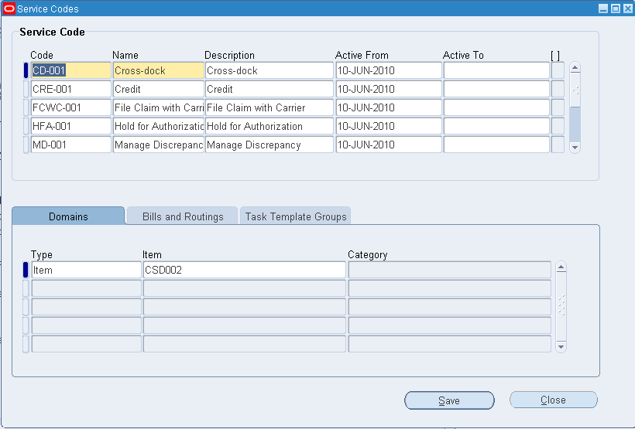The width and height of the screenshot is (635, 429).
Task: Select the HFA-001 code field
Action: coord(71,126)
